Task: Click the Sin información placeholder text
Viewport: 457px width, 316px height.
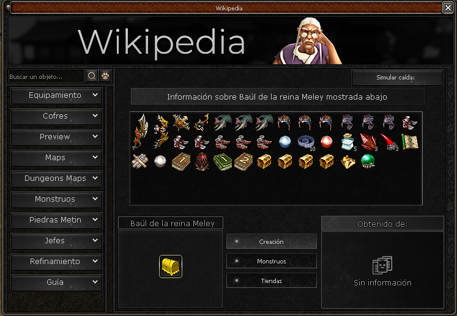Action: 382,283
